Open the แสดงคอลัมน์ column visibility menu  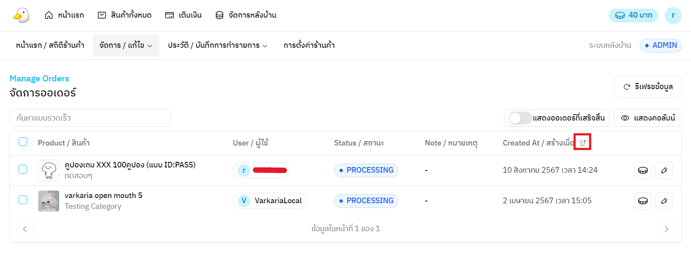[x=647, y=118]
